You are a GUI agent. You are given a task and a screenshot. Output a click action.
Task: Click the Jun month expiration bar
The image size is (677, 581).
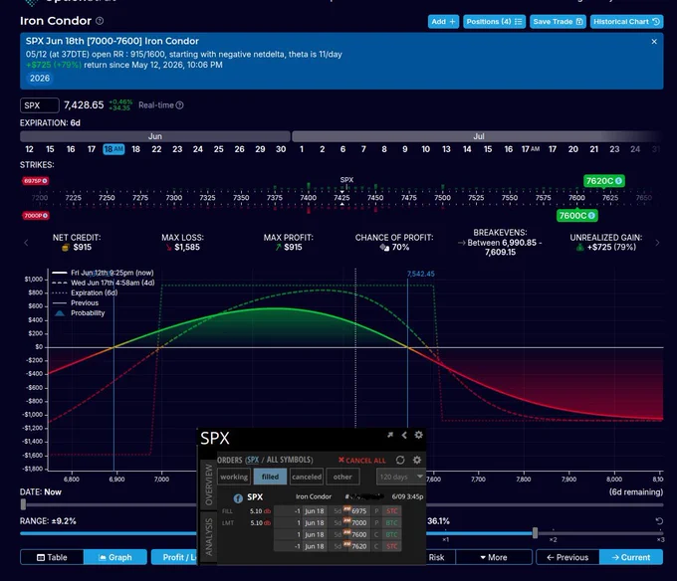pyautogui.click(x=155, y=136)
